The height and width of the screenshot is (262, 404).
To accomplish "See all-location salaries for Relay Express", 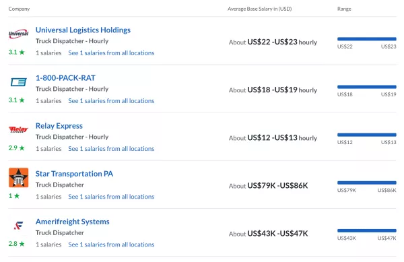I will [111, 149].
